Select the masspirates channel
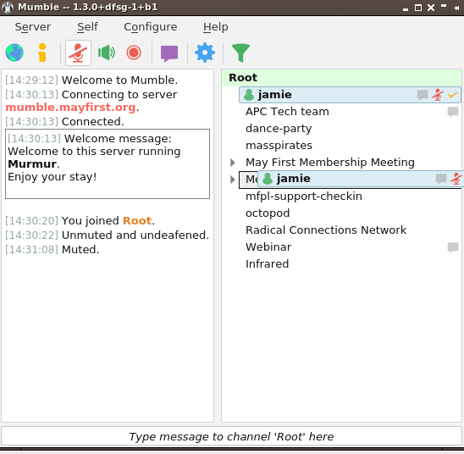The width and height of the screenshot is (464, 454). pos(279,146)
